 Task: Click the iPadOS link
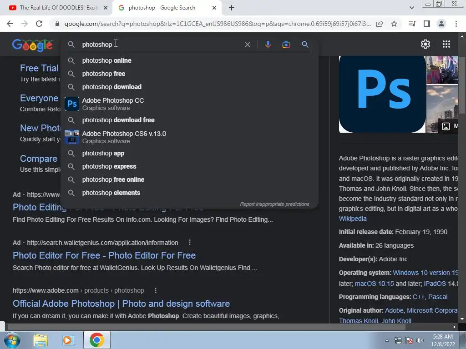(435, 284)
